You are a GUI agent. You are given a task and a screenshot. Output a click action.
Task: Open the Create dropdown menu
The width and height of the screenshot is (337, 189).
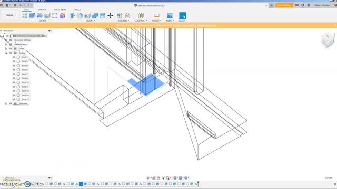(x=43, y=20)
